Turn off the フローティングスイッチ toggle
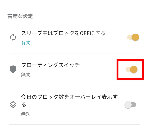149x130 pixels. click(131, 69)
